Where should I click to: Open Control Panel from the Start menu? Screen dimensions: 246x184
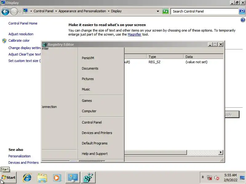(92, 122)
